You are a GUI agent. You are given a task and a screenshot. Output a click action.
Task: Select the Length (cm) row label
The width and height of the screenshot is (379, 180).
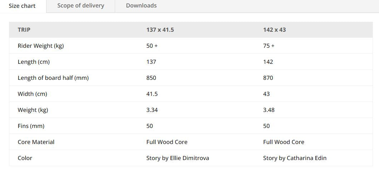34,62
